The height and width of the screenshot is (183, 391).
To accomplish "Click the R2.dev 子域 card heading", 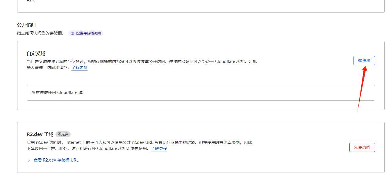I will pyautogui.click(x=40, y=134).
